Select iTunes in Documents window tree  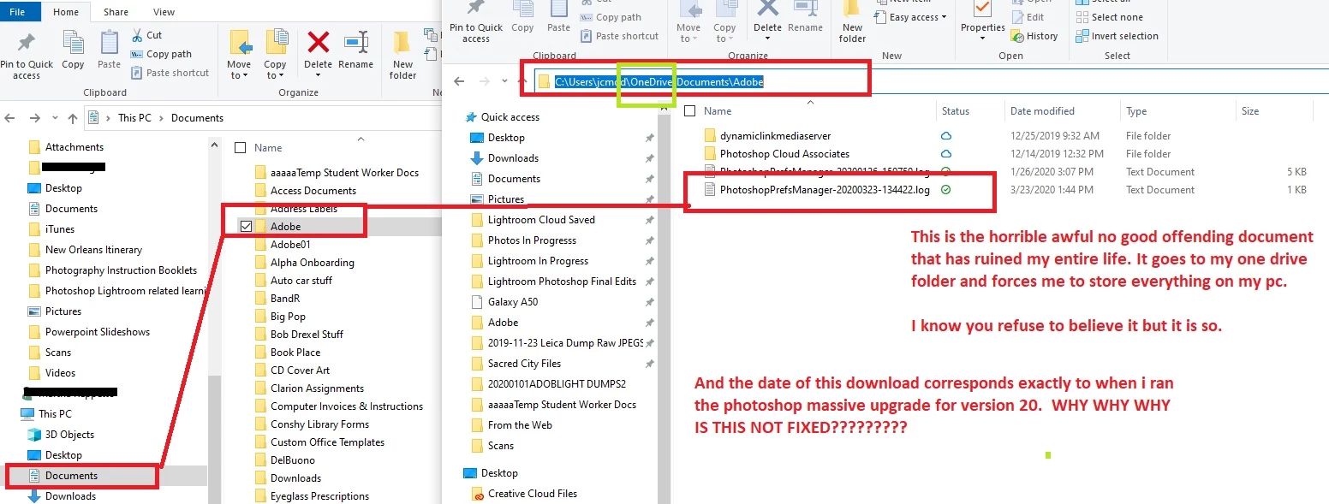[x=60, y=229]
